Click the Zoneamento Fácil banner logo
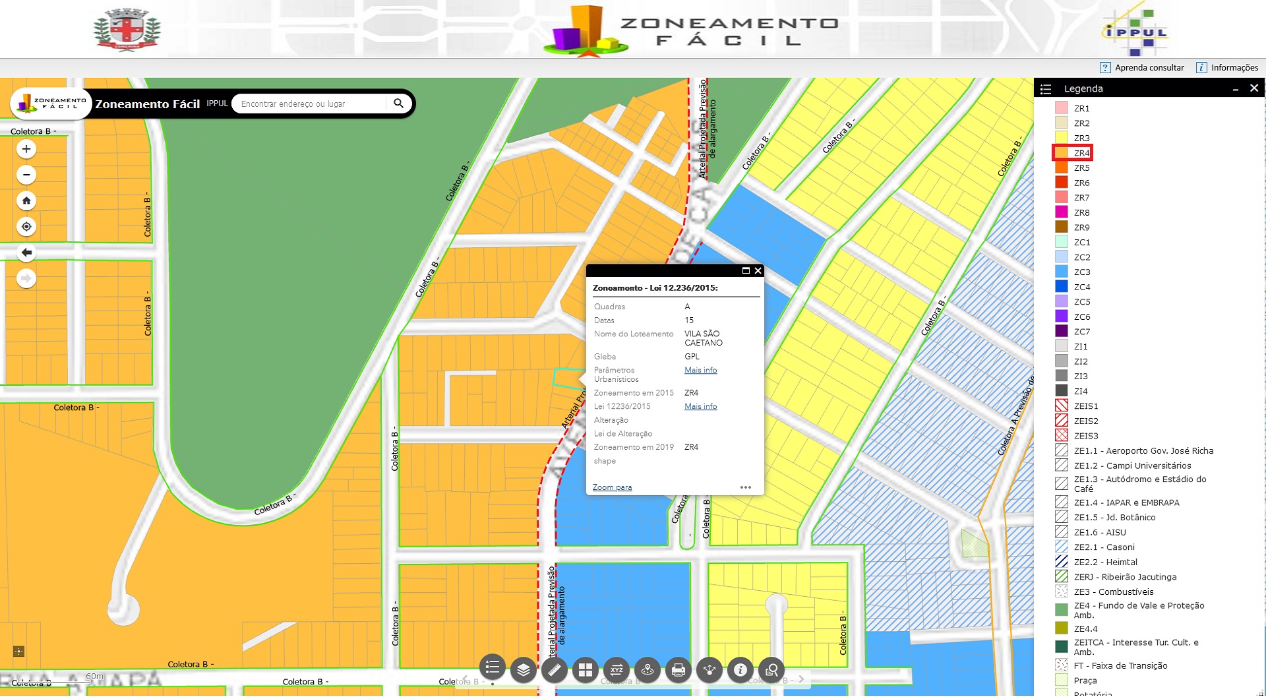Viewport: 1266px width, 699px height. coord(690,31)
